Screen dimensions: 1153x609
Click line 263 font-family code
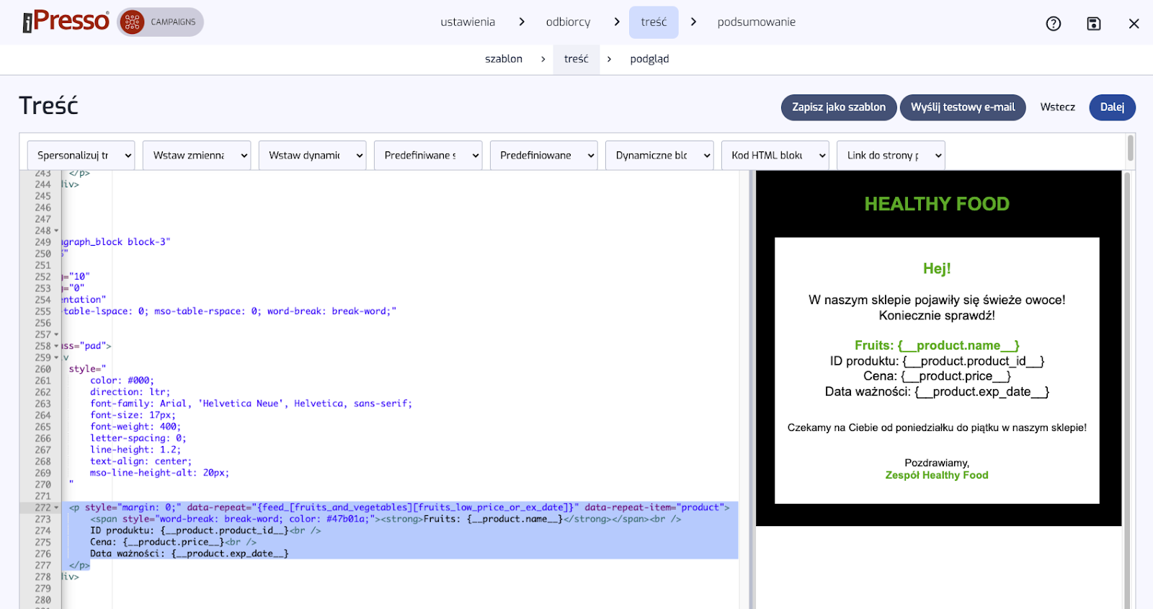251,404
